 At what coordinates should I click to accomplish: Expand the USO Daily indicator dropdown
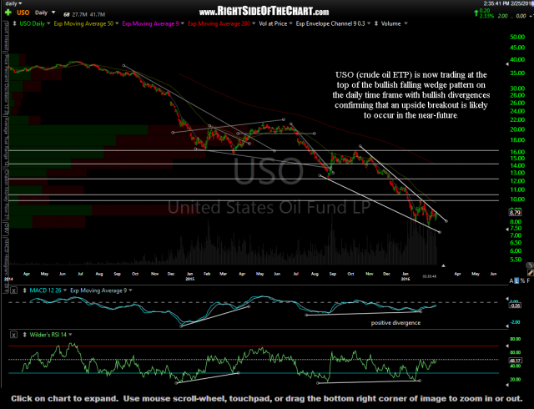click(48, 24)
